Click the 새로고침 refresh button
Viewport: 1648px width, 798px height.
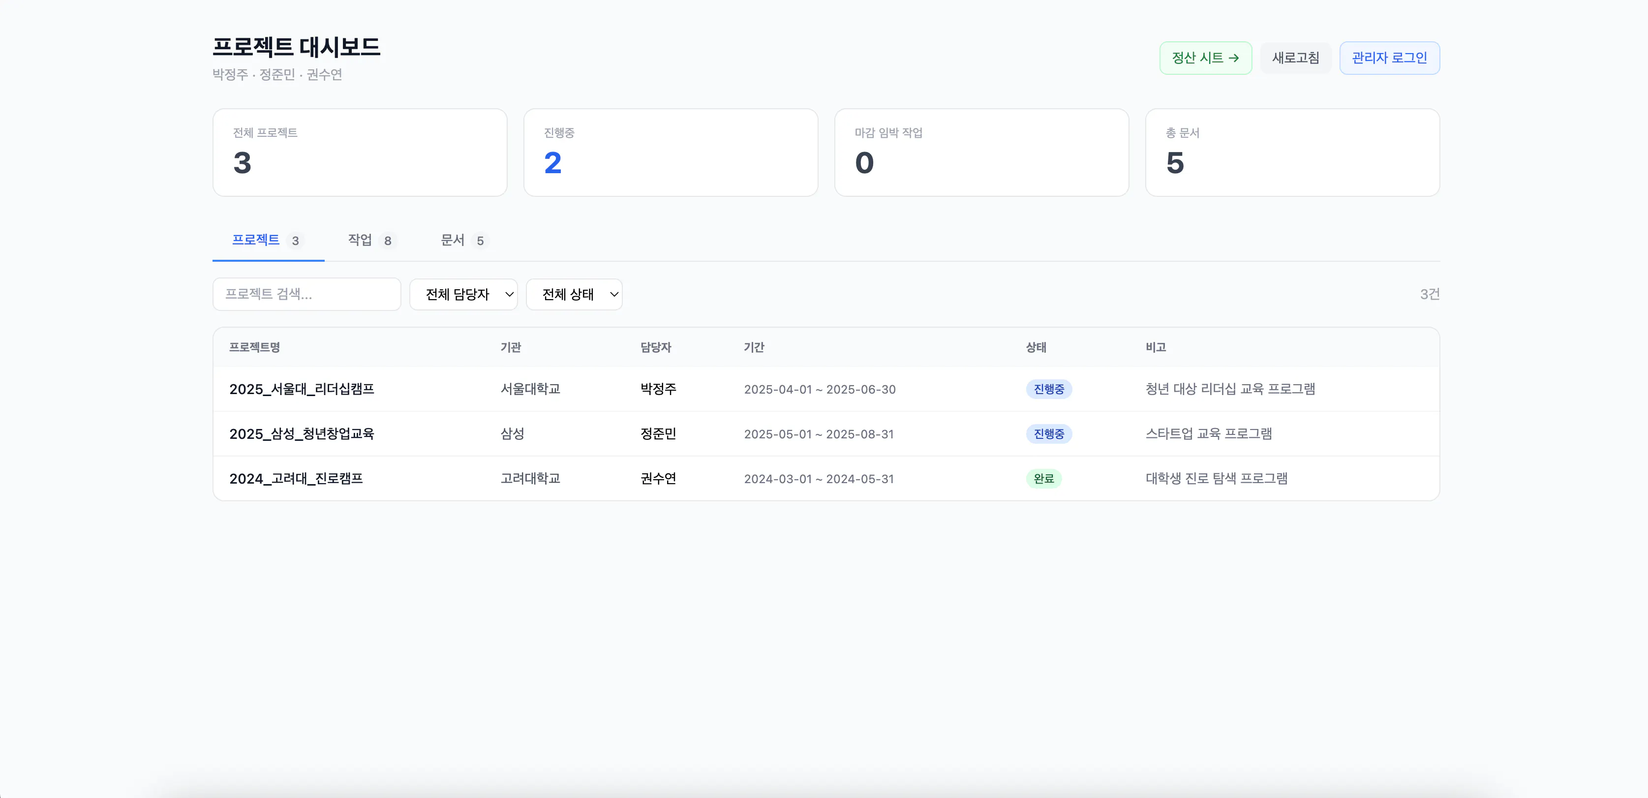coord(1295,58)
